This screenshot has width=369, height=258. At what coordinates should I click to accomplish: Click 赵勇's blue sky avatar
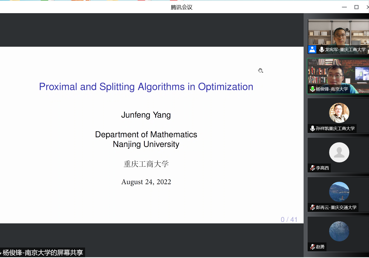[x=339, y=231]
